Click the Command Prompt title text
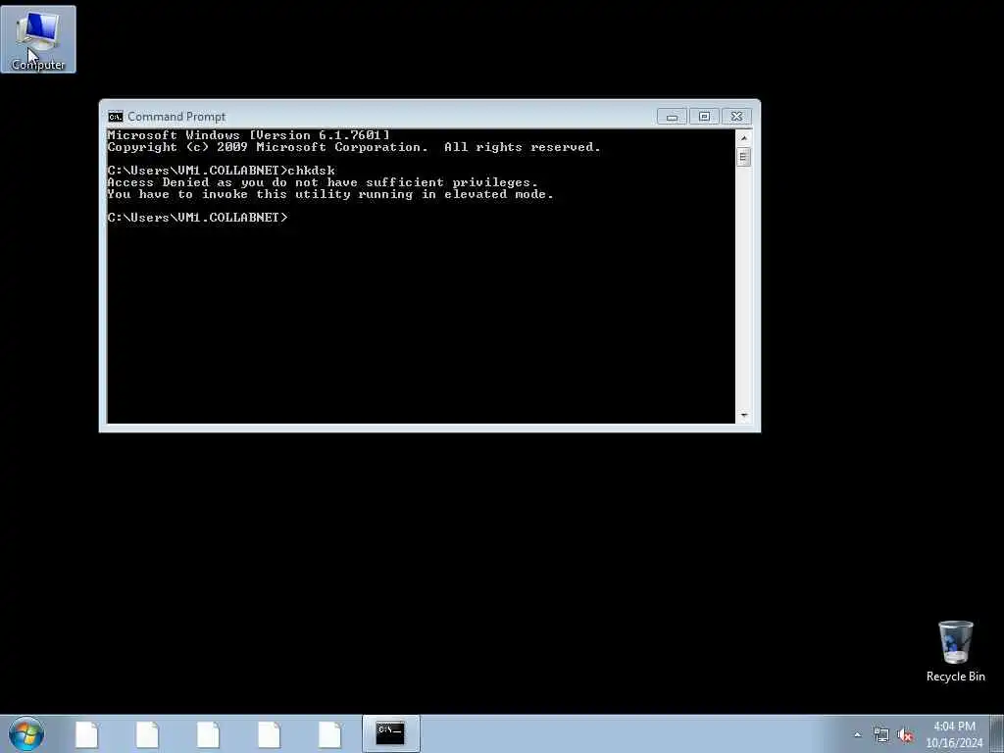This screenshot has width=1004, height=753. (x=176, y=117)
